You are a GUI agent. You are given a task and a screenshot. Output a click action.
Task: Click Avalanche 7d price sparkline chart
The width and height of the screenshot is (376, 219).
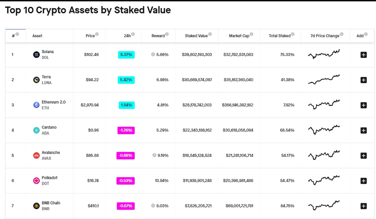coord(324,155)
